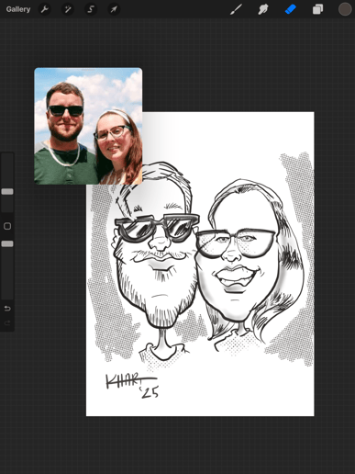Redo the last undone stroke
The height and width of the screenshot is (474, 355).
7,322
